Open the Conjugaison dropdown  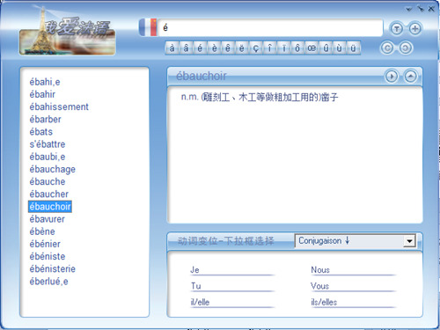409,241
